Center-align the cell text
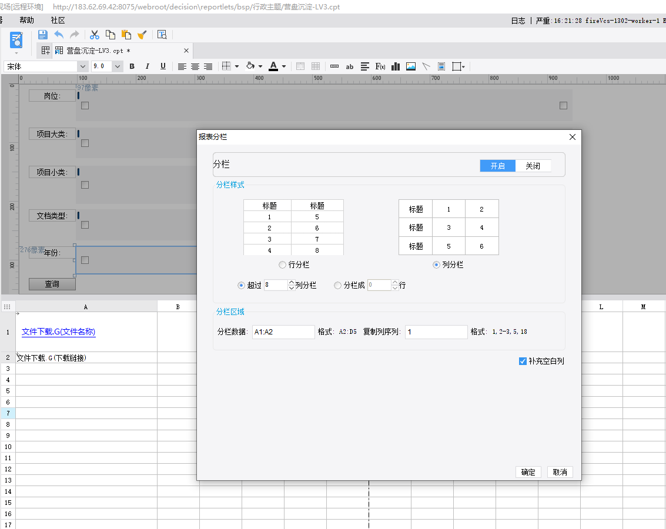Screen dimensions: 666x529 pos(195,66)
